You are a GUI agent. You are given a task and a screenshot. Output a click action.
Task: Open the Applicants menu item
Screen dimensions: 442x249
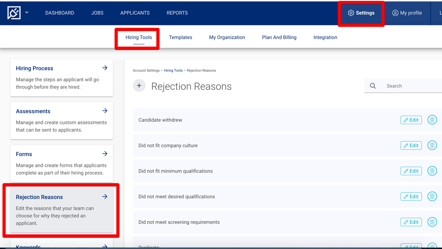pyautogui.click(x=134, y=13)
